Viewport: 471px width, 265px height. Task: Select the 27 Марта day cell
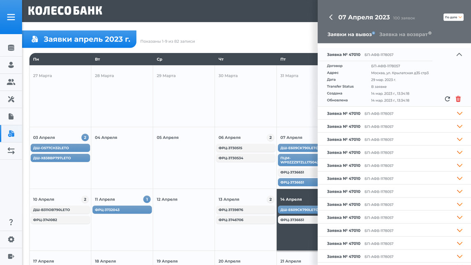(60, 96)
